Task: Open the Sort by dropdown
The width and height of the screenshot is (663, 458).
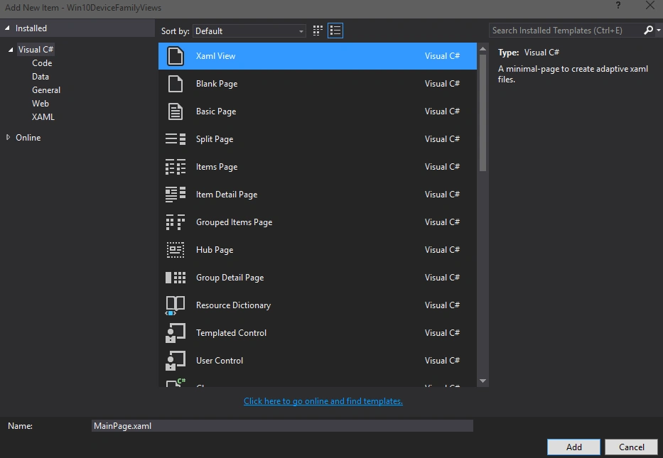Action: coord(249,31)
